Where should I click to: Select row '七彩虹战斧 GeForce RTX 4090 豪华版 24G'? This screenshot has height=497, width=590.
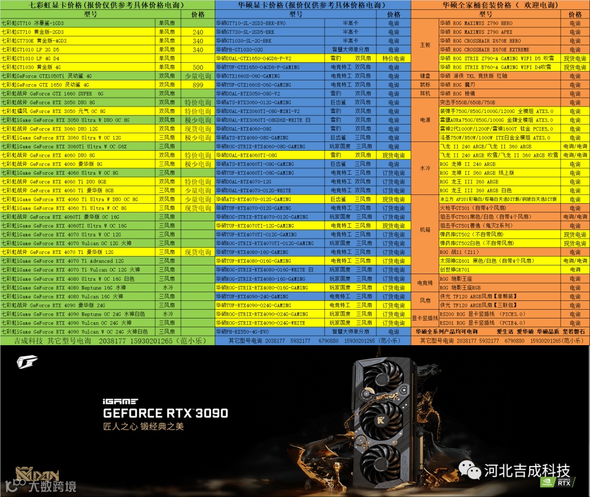108,305
